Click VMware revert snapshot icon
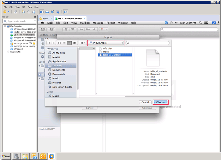 pos(29,12)
